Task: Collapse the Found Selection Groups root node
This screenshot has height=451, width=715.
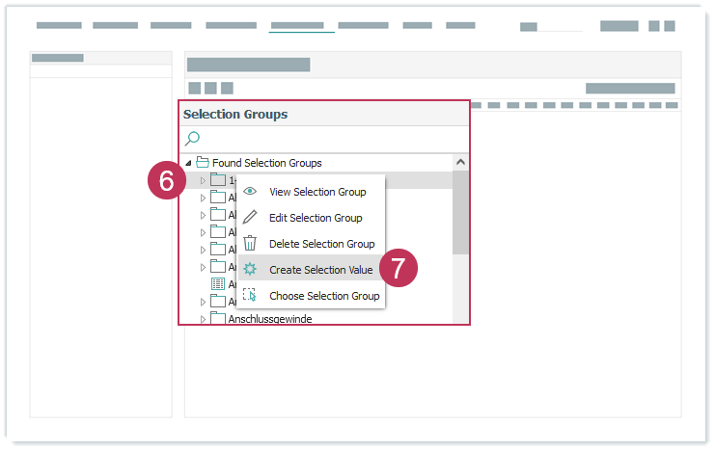Action: click(x=188, y=164)
